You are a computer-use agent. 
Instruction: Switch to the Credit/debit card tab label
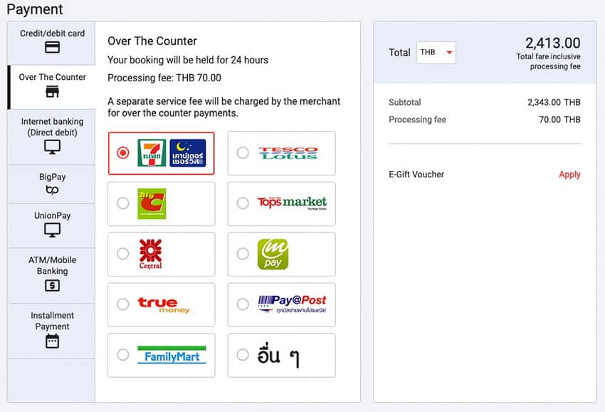point(52,34)
